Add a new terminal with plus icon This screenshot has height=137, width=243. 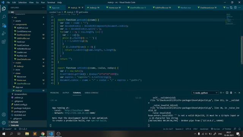(x=221, y=93)
